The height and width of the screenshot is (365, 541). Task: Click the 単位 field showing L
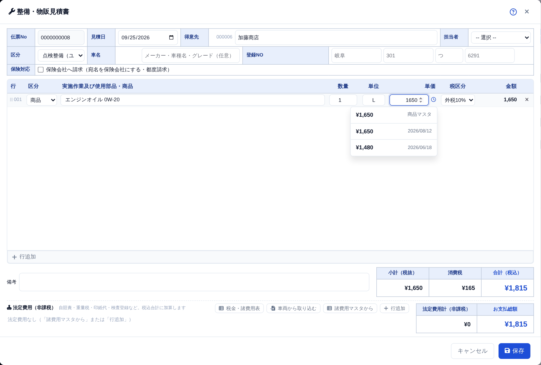click(x=373, y=100)
